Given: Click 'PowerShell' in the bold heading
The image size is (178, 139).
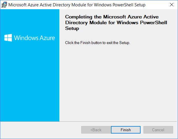Looking at the screenshot, I should point(154,22).
